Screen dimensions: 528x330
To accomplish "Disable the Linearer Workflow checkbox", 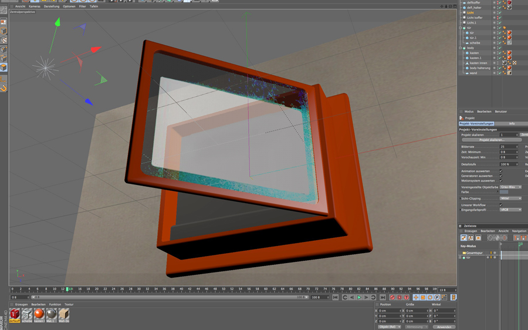I will click(x=500, y=205).
